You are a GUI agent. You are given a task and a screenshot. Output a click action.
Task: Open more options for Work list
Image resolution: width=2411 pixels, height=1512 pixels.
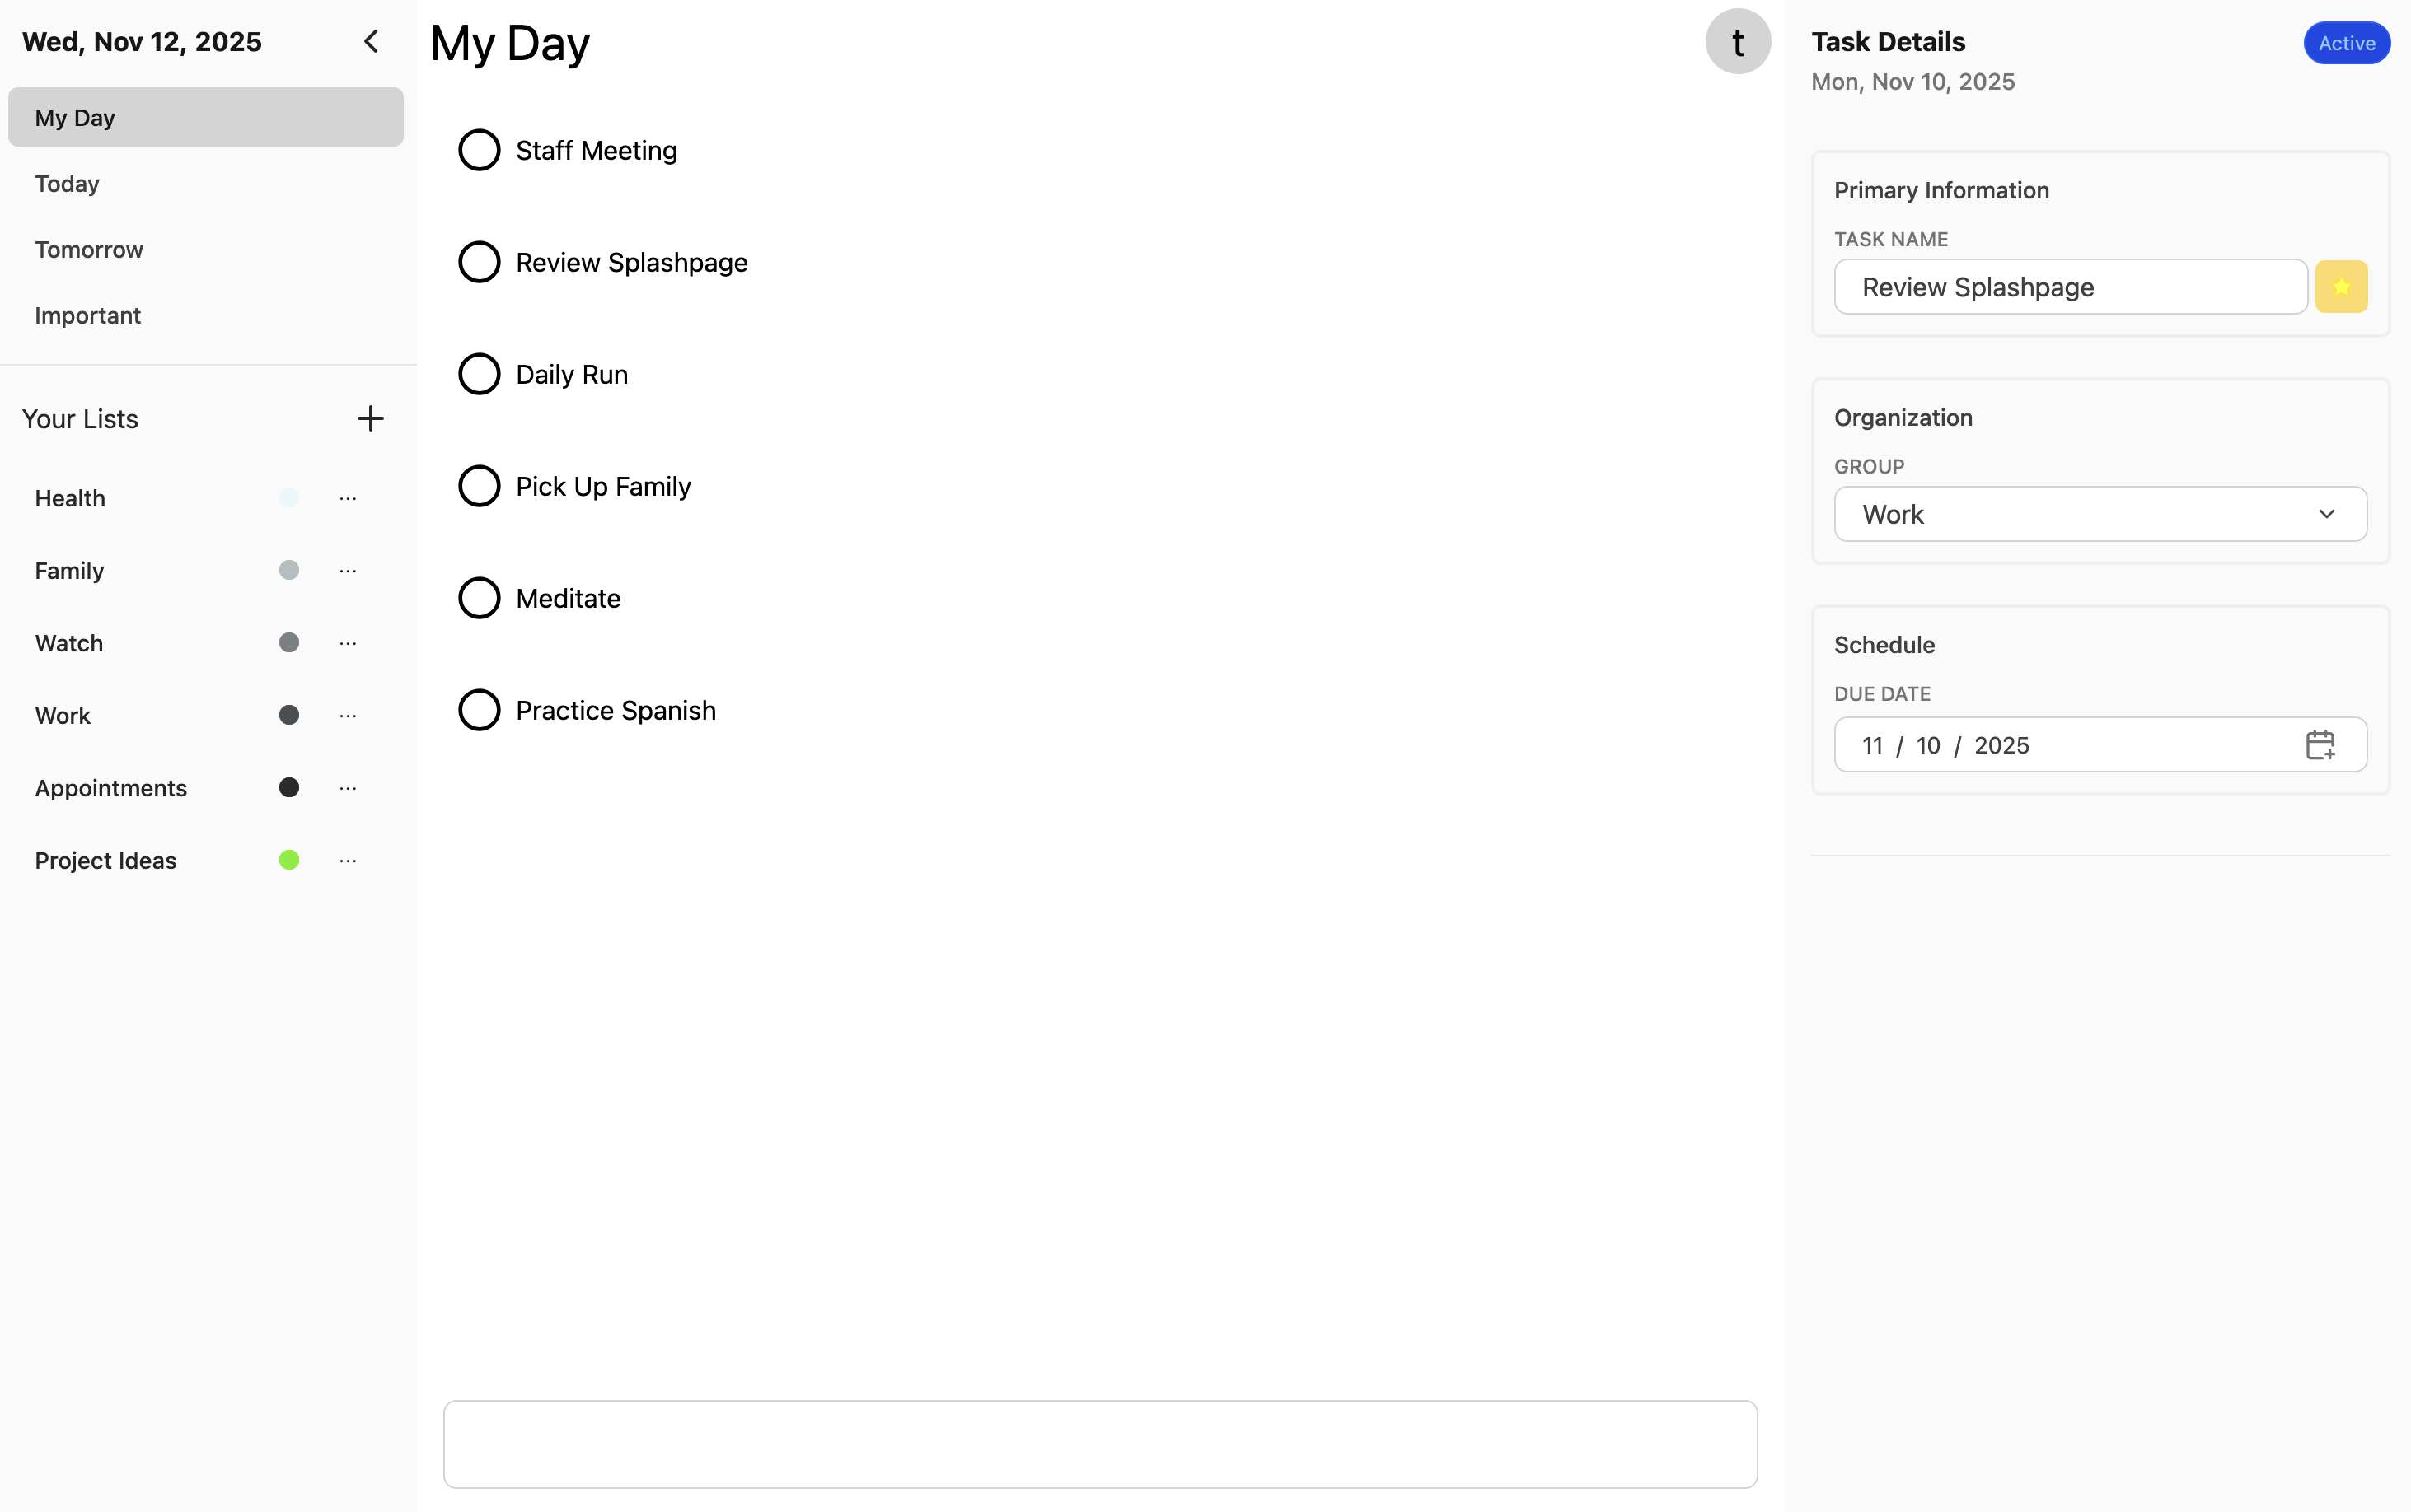349,716
